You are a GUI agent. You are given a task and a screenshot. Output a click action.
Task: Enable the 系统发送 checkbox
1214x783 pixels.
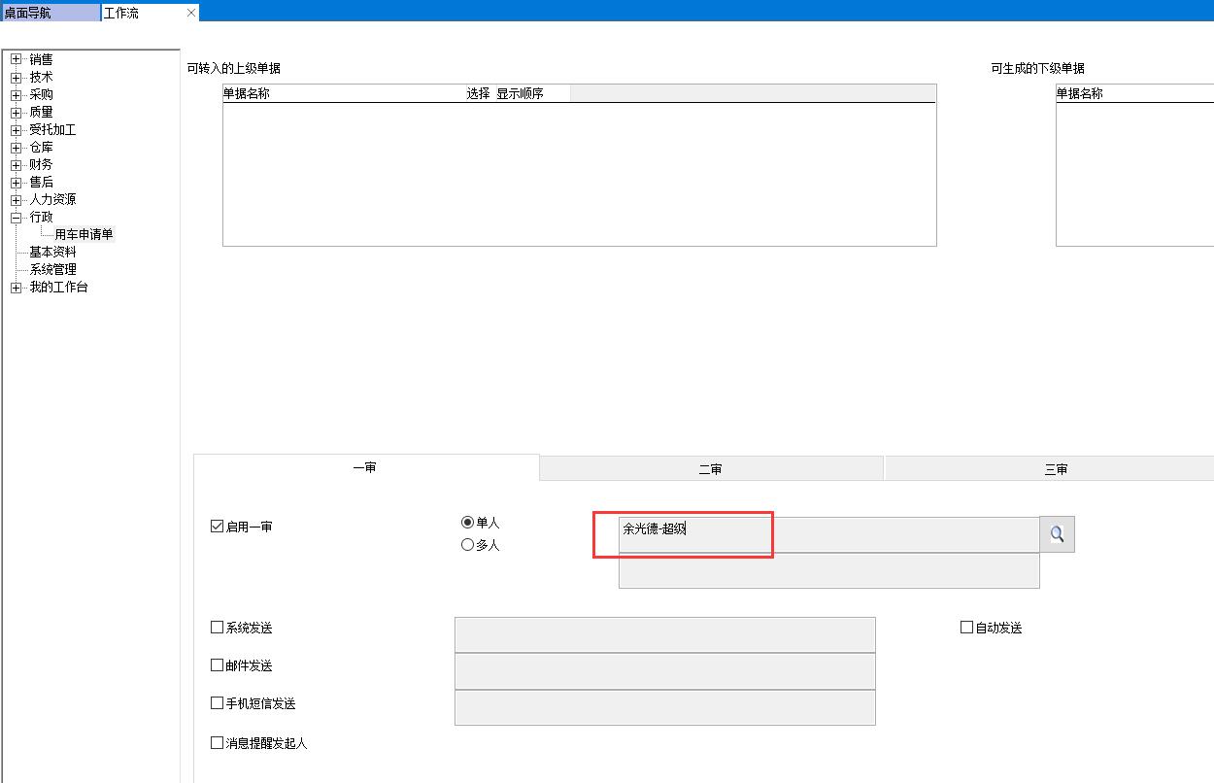(x=218, y=628)
